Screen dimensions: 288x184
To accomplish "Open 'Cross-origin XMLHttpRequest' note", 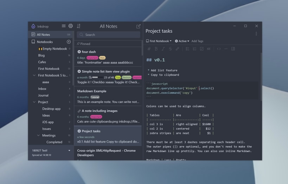I will click(108, 153).
